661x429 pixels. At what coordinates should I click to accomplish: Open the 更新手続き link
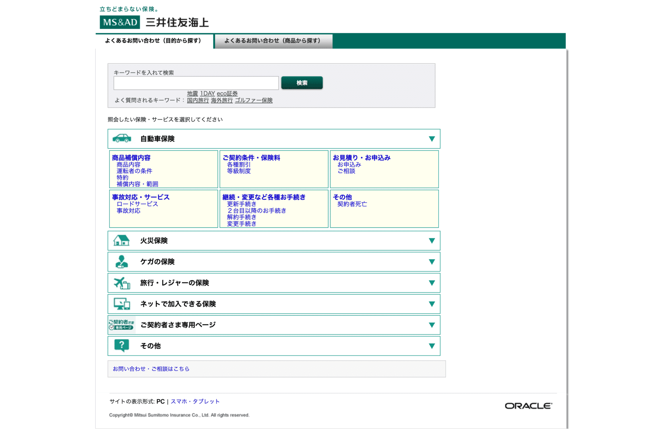[x=242, y=204]
